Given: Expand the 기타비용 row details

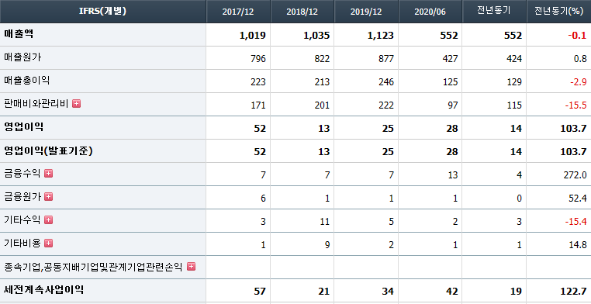Looking at the screenshot, I should tap(48, 244).
